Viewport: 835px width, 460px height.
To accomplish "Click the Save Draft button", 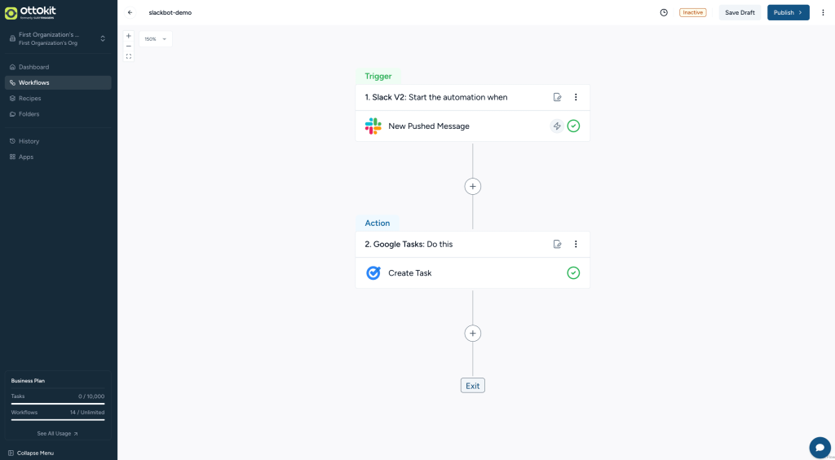I will point(740,13).
